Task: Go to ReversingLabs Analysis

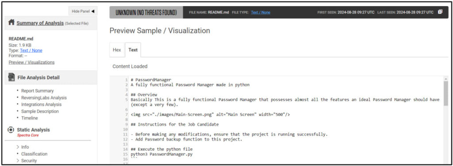Action: pos(44,98)
